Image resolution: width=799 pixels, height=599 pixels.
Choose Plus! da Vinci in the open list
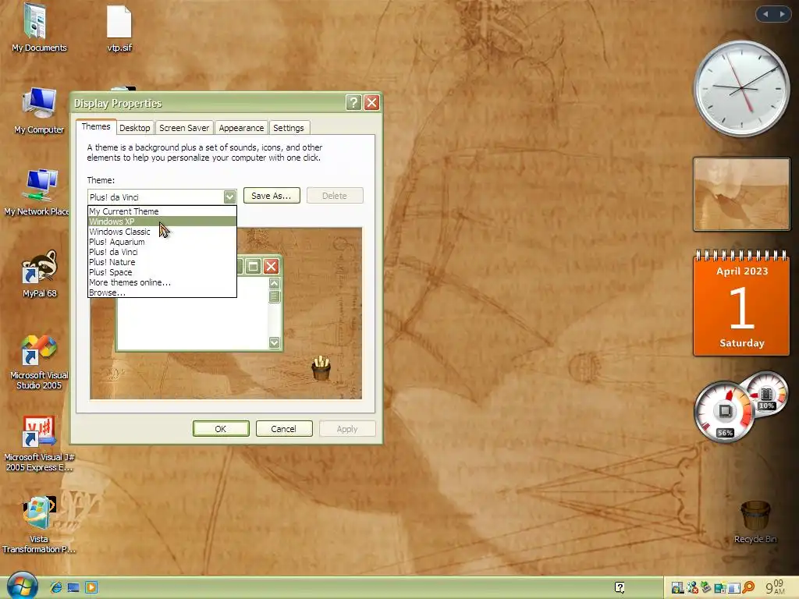(162, 252)
